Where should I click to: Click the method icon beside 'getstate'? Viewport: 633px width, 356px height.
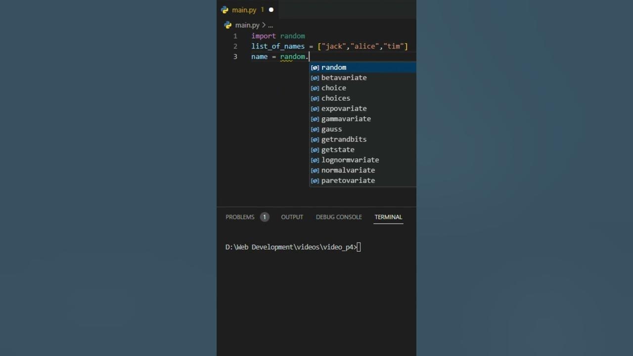tap(315, 150)
